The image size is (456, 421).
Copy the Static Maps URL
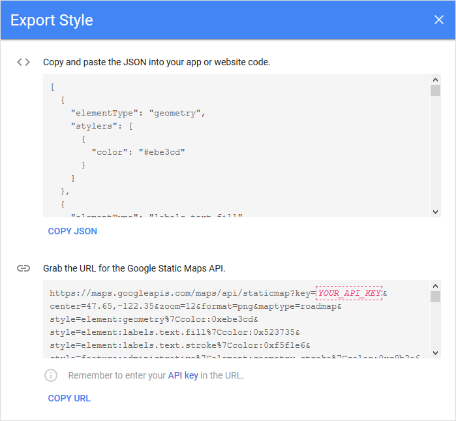tap(69, 398)
